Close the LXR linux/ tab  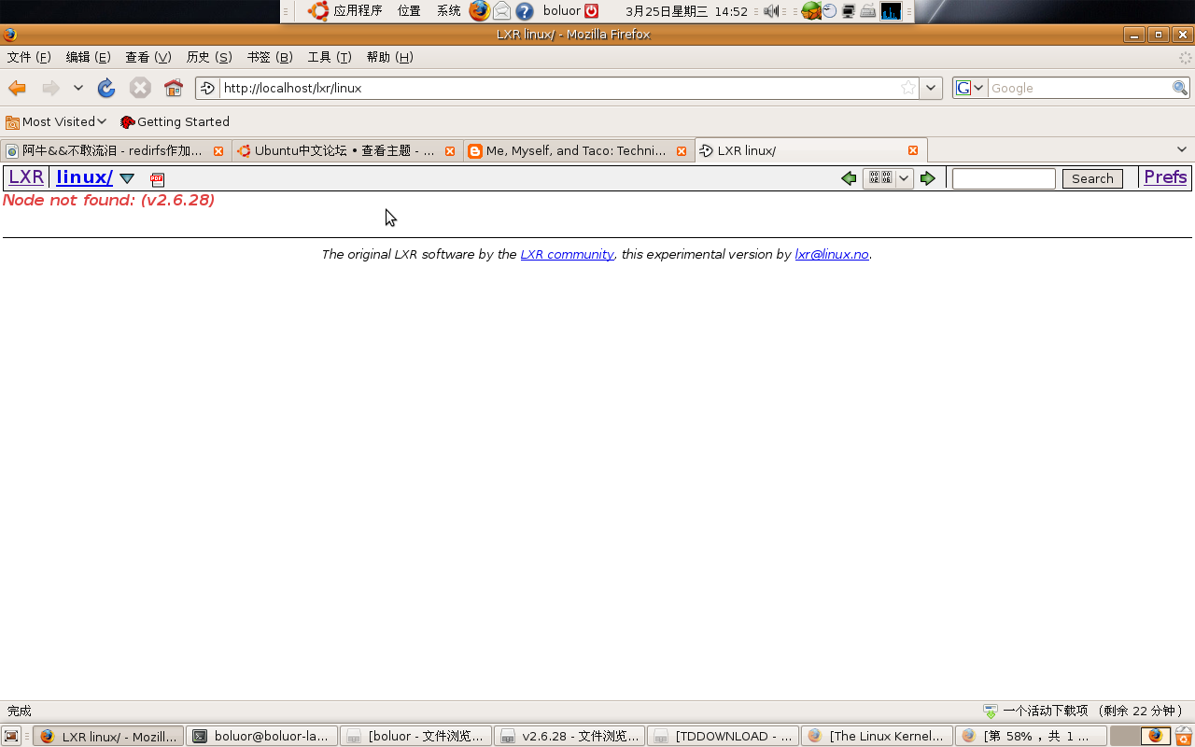(913, 150)
